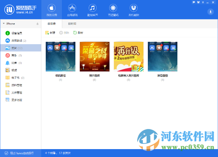Select 视频 video in sidebar
The height and width of the screenshot is (157, 218).
click(21, 70)
